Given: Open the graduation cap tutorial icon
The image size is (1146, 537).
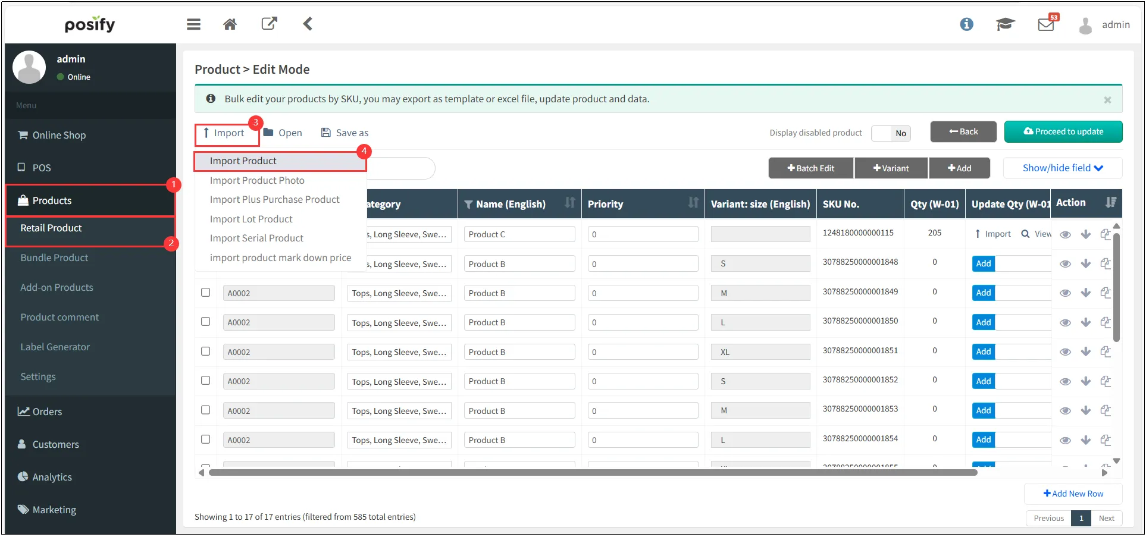Looking at the screenshot, I should click(x=1005, y=24).
